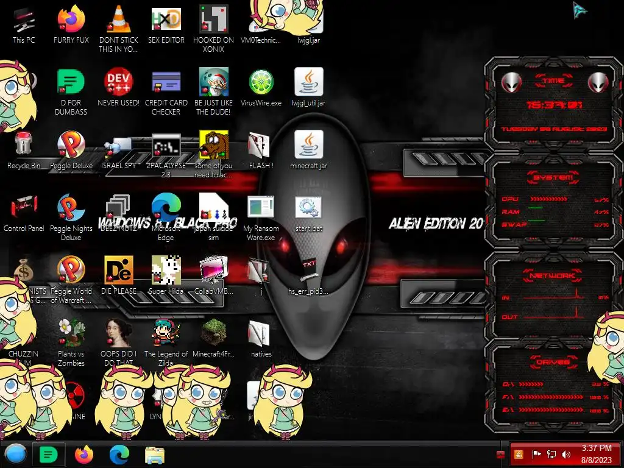Click the CPU usage bar in widget

(549, 199)
